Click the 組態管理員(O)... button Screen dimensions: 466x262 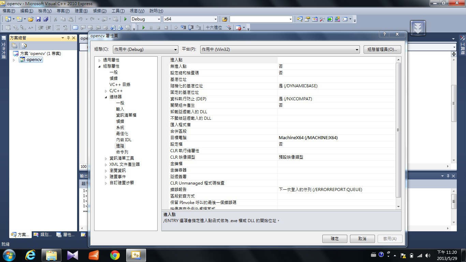click(382, 49)
